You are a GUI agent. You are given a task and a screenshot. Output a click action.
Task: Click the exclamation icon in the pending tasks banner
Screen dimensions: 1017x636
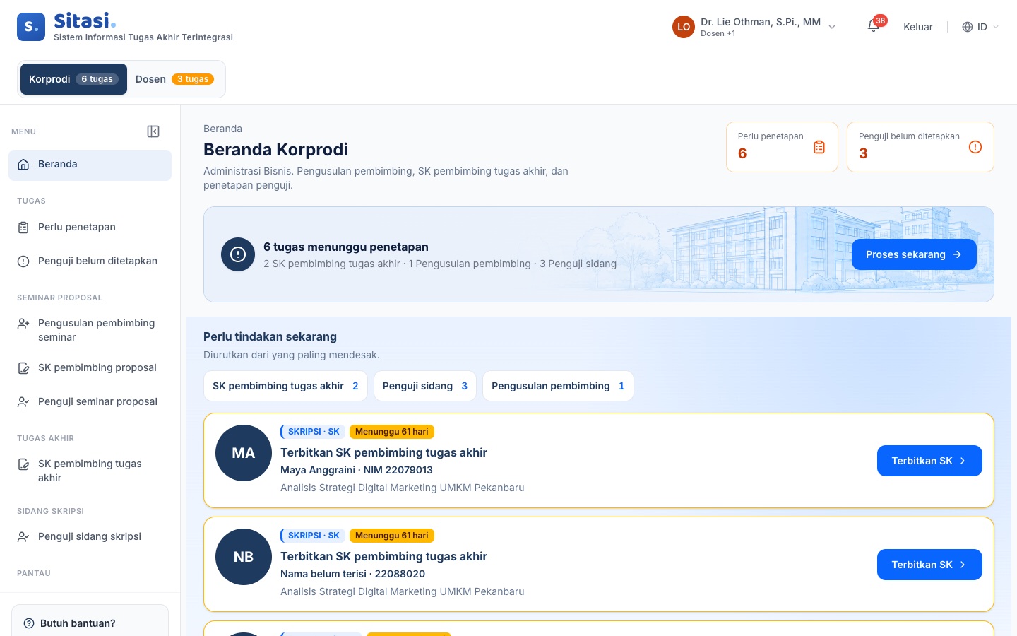(238, 254)
